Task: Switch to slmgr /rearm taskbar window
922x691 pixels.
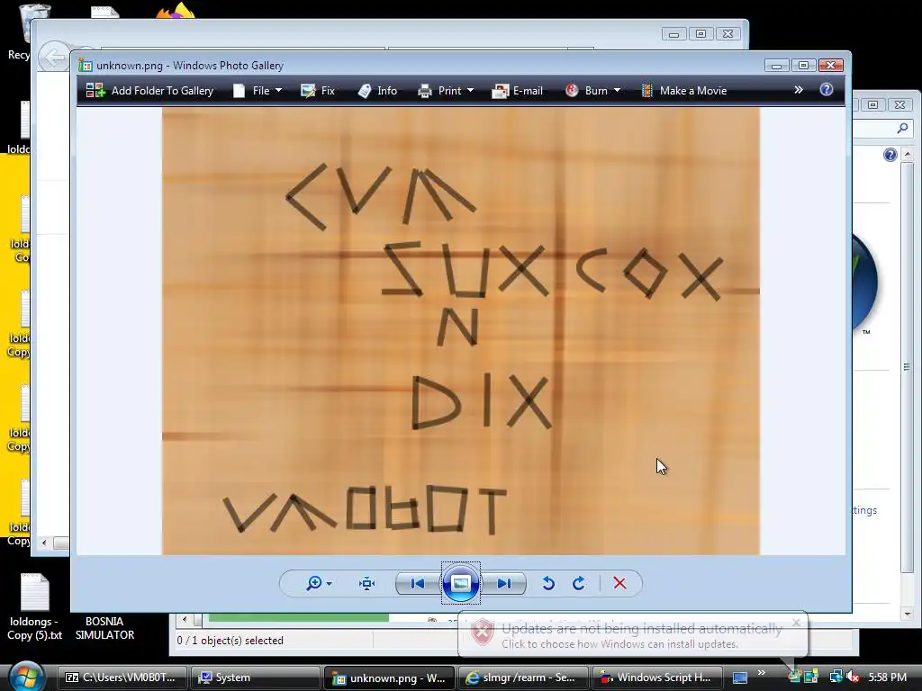Action: (x=523, y=678)
